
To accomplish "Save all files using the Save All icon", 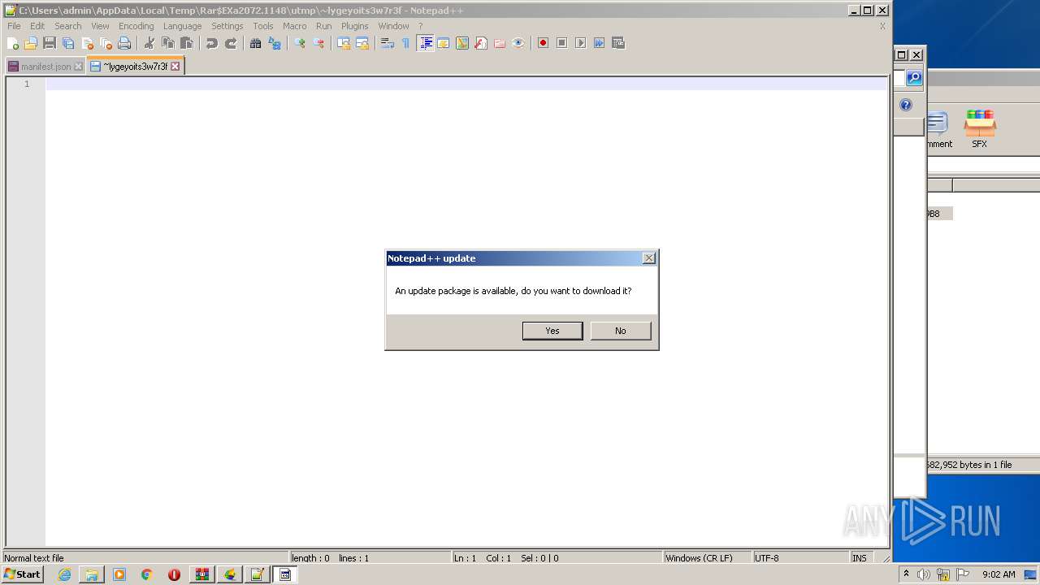I will [x=68, y=43].
